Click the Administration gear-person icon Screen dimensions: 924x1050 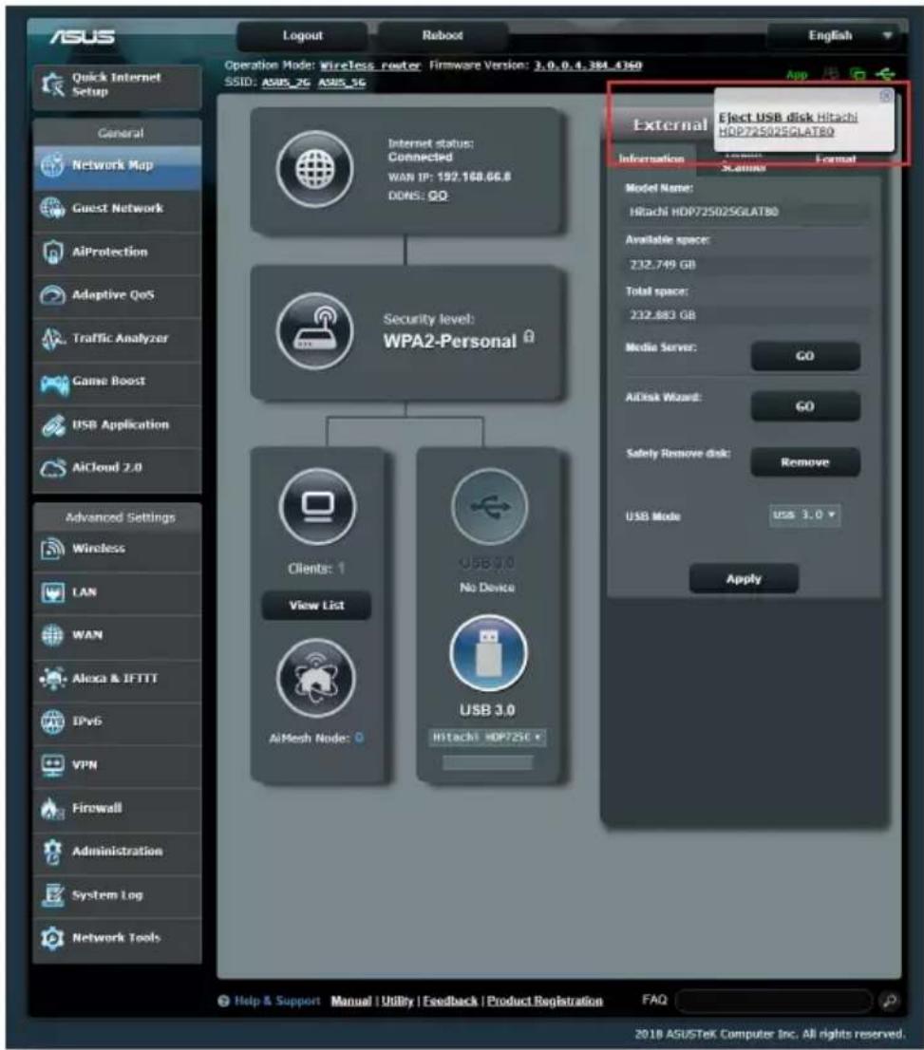(x=52, y=852)
